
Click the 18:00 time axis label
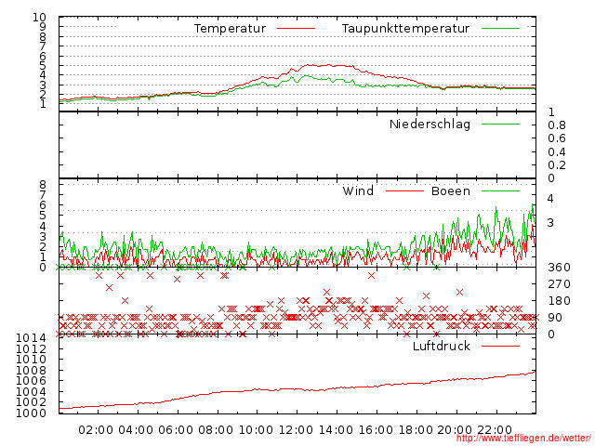pos(416,430)
